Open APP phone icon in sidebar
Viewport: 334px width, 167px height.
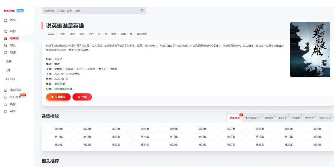(x=5, y=112)
